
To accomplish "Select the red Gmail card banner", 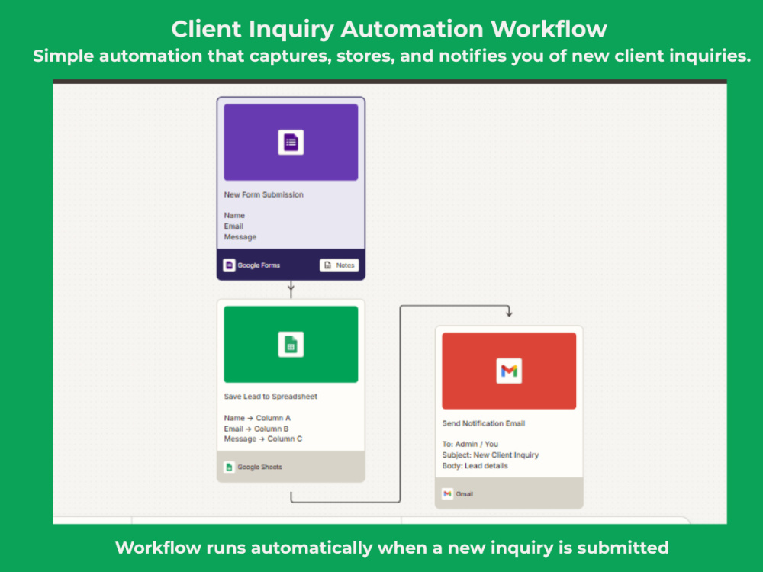I will [509, 371].
